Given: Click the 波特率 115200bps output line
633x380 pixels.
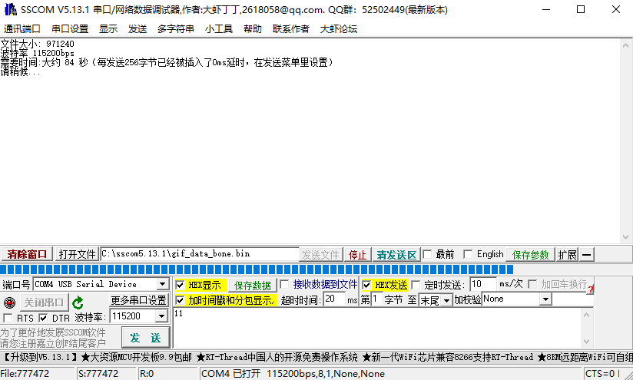Looking at the screenshot, I should 37,53.
